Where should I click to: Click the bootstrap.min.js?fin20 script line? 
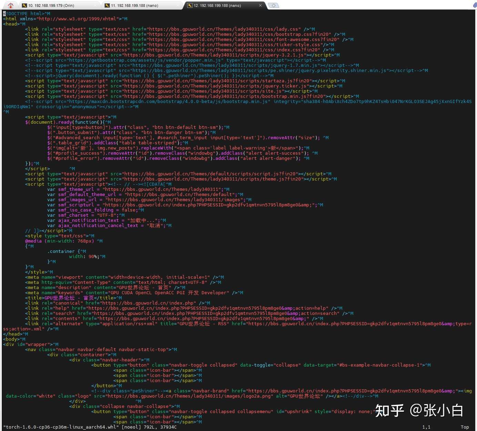pyautogui.click(x=192, y=96)
